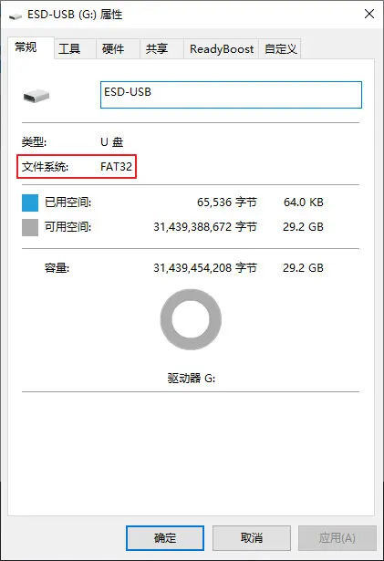
Task: Click the 容量 capacity bytes value
Action: (205, 268)
